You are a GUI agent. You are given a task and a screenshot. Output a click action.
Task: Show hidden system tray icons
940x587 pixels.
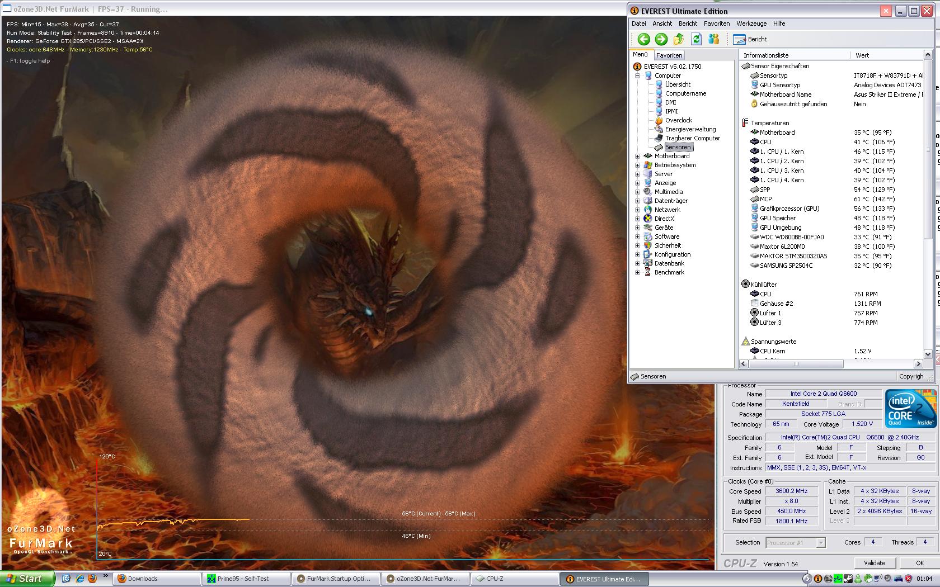click(806, 579)
